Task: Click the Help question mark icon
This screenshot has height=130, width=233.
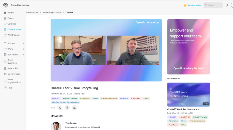Action: pos(5,88)
